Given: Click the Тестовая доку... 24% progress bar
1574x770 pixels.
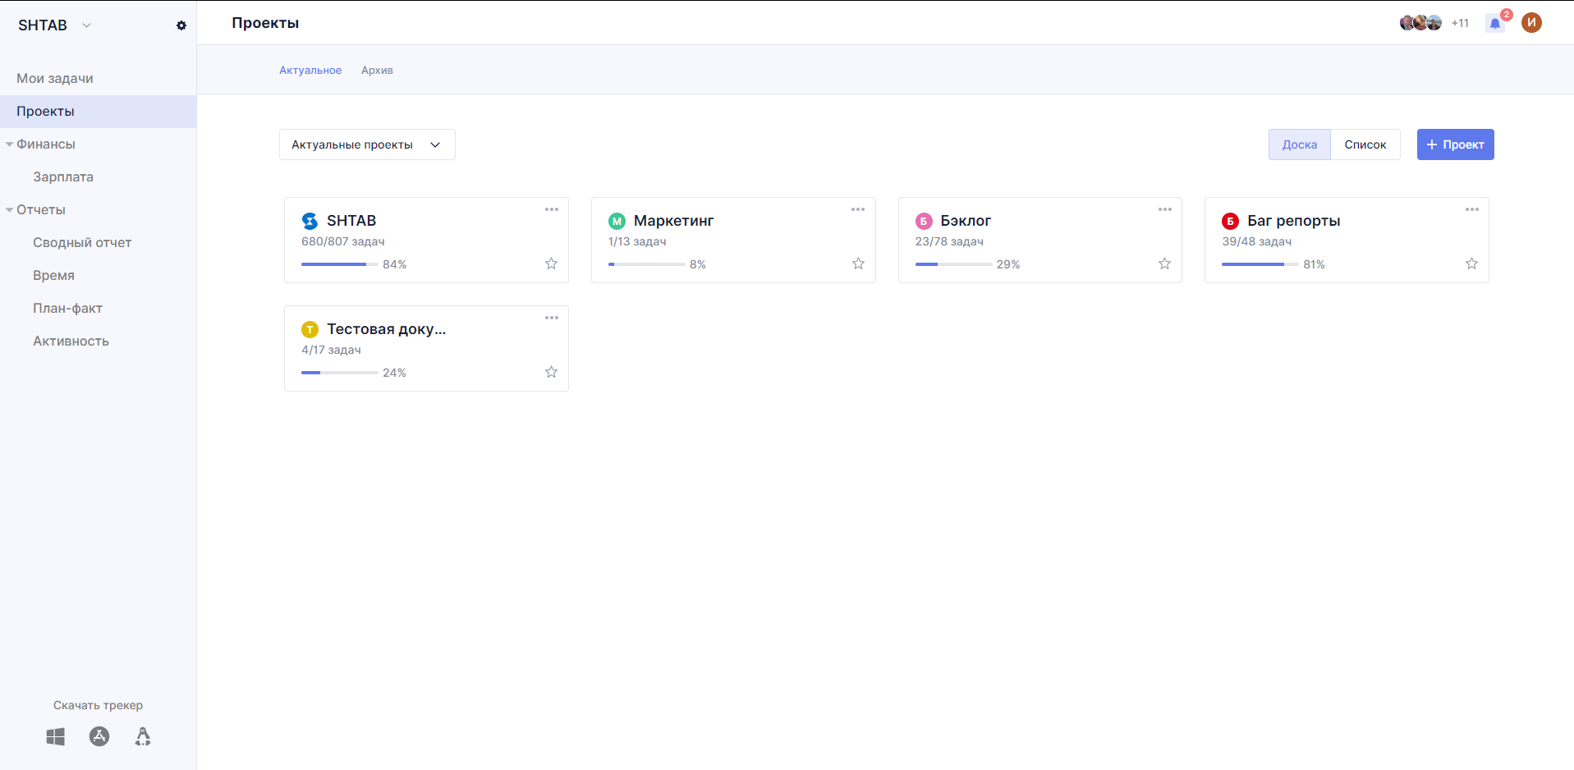Looking at the screenshot, I should pyautogui.click(x=339, y=373).
